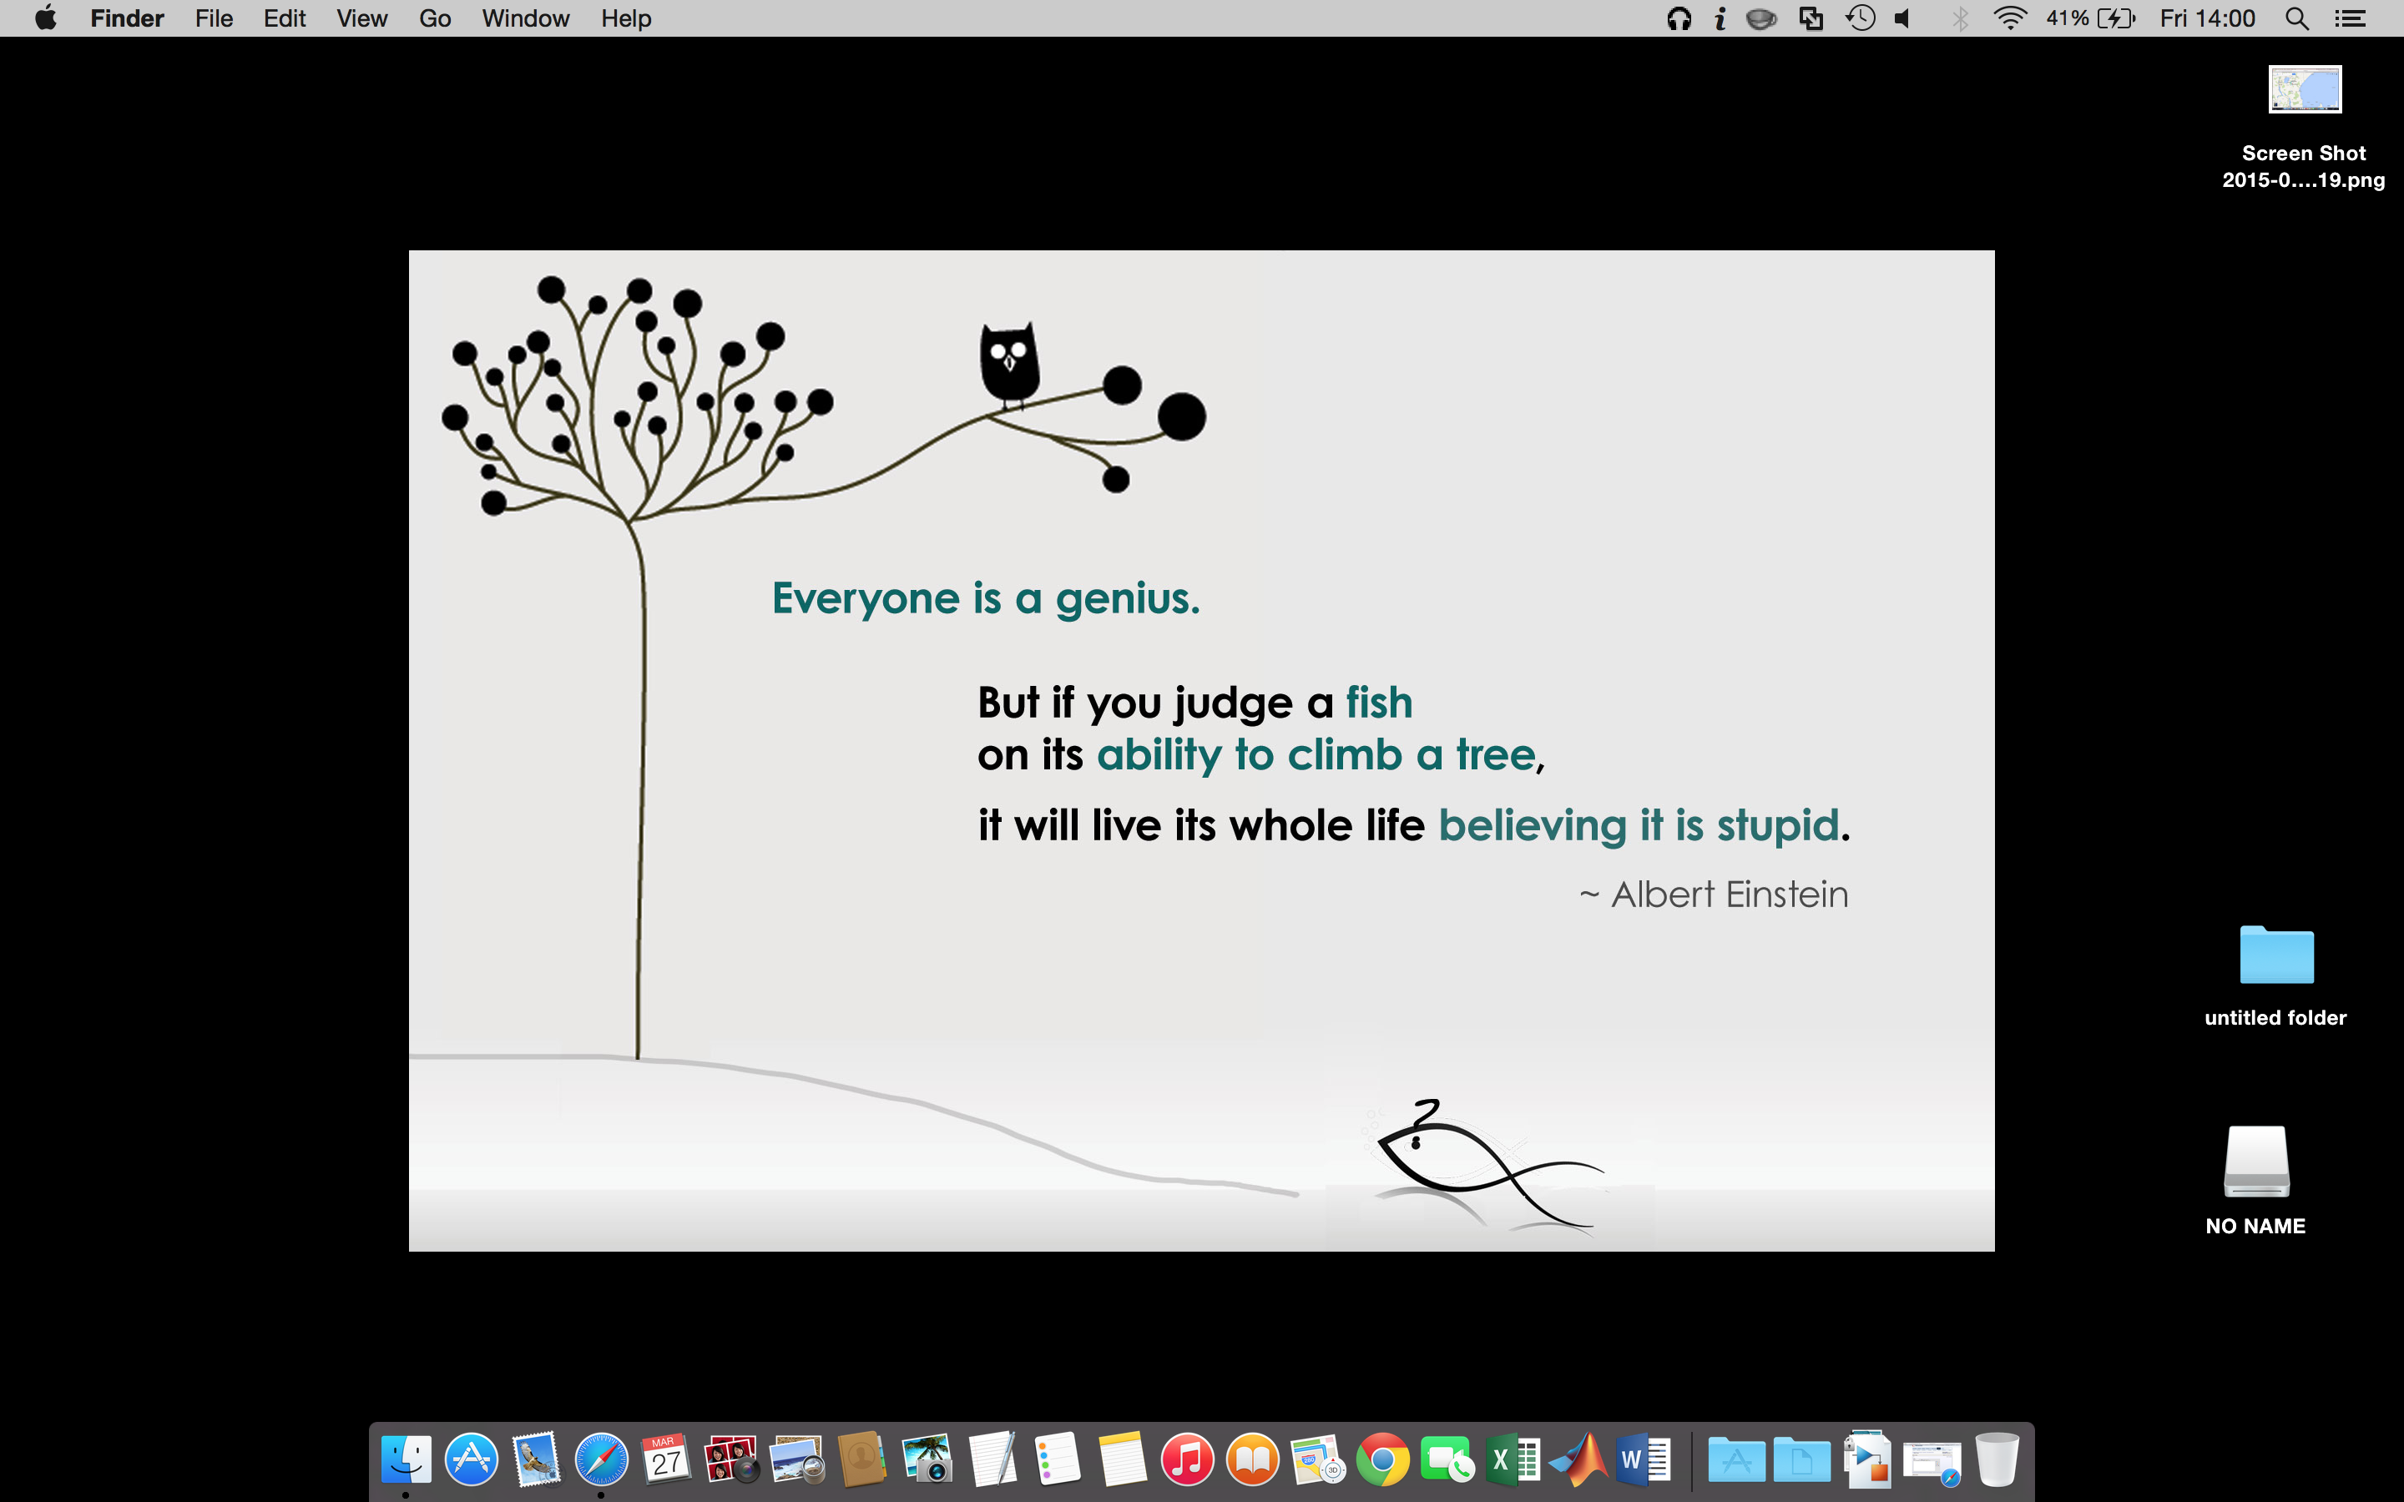Open the Documents folder stack in Dock
This screenshot has height=1502, width=2404.
pos(1802,1459)
